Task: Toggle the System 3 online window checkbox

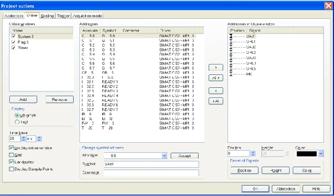Action: pyautogui.click(x=14, y=37)
